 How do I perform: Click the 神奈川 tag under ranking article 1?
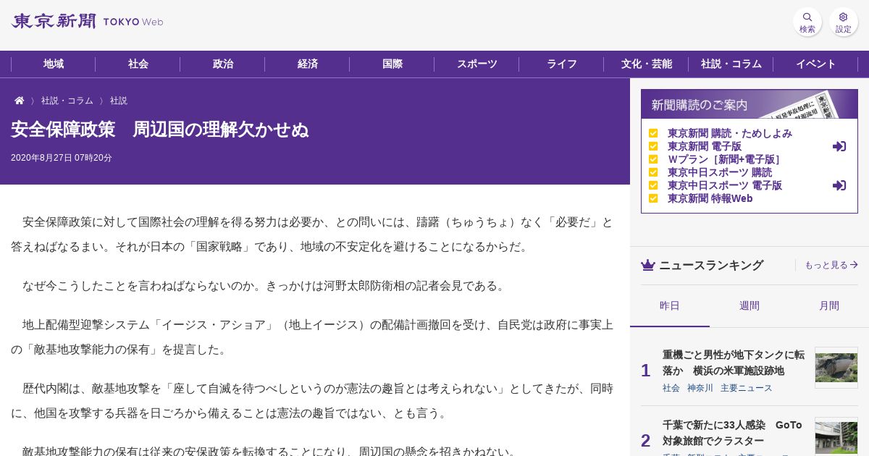click(x=700, y=388)
